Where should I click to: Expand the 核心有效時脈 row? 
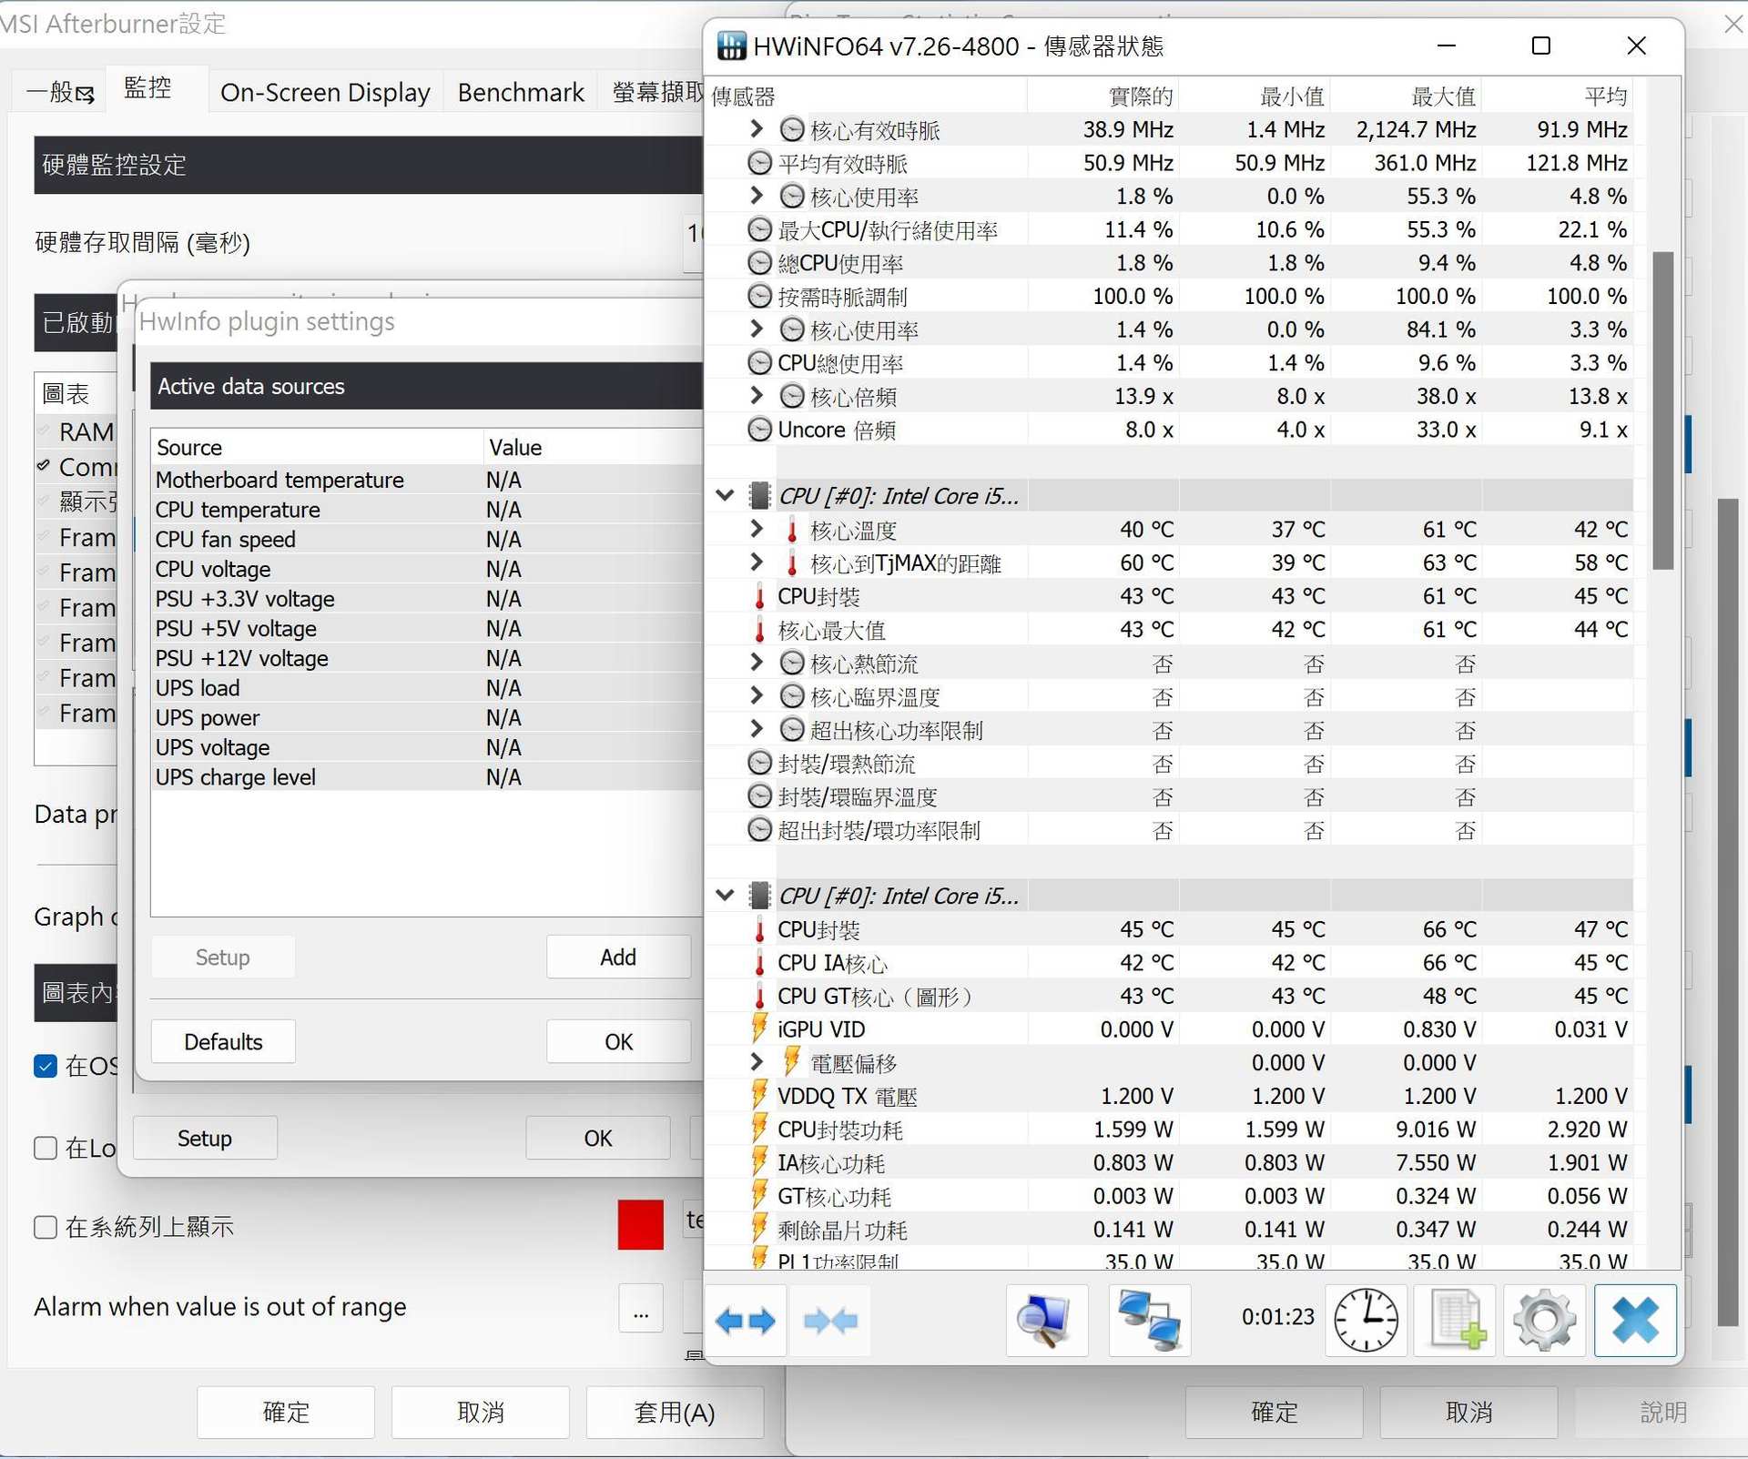click(756, 129)
